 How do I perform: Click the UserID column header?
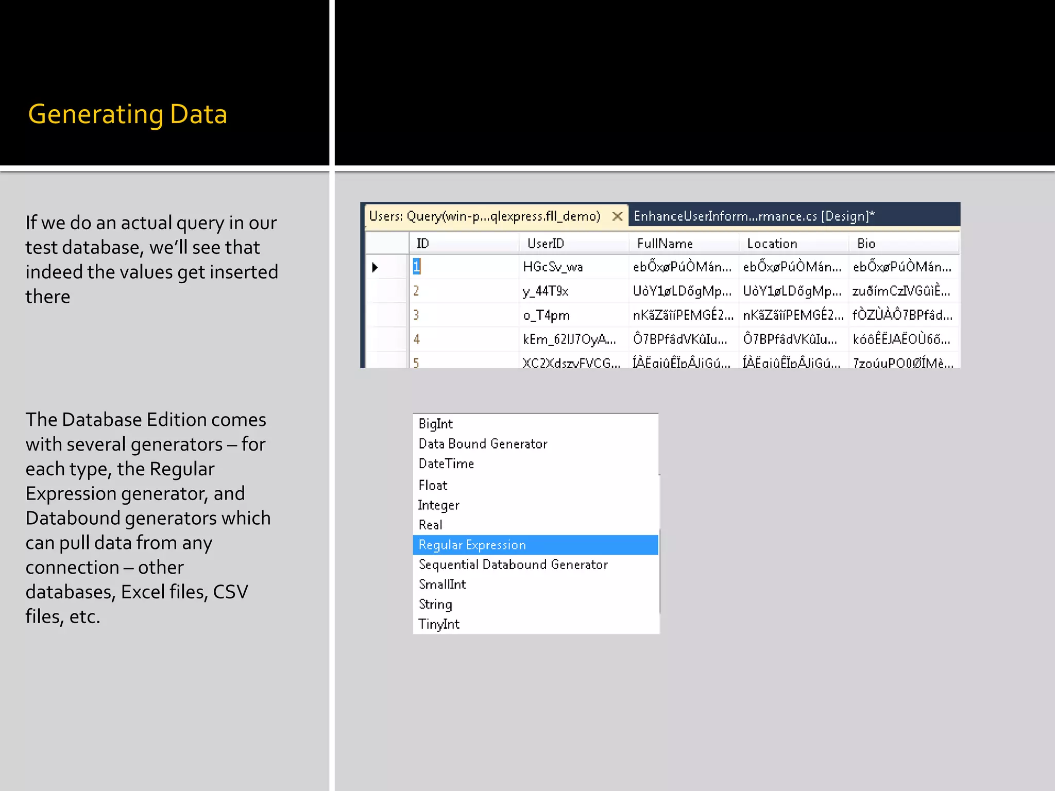[574, 243]
